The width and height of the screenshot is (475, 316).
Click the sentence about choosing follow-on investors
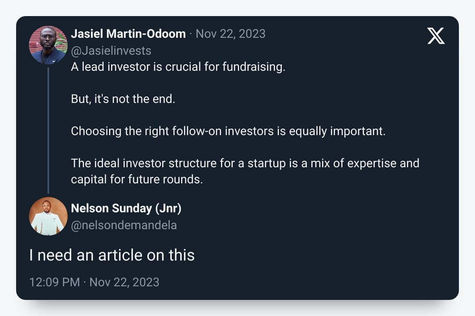(x=228, y=131)
